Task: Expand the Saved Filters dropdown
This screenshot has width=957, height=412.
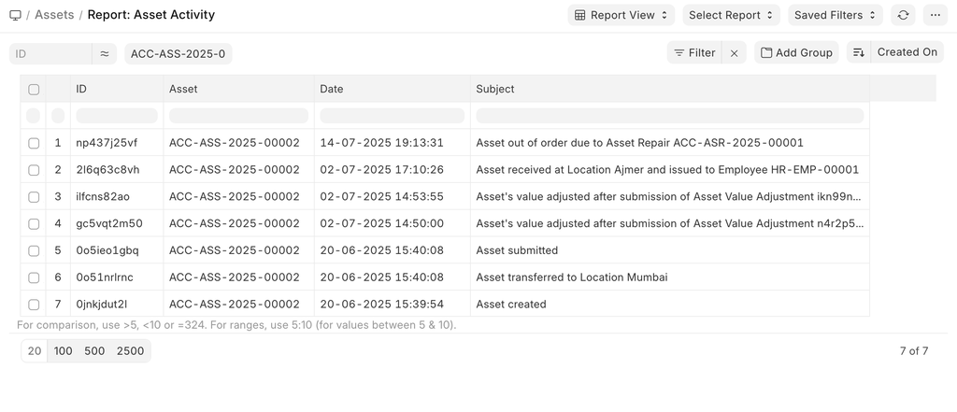Action: (x=835, y=15)
